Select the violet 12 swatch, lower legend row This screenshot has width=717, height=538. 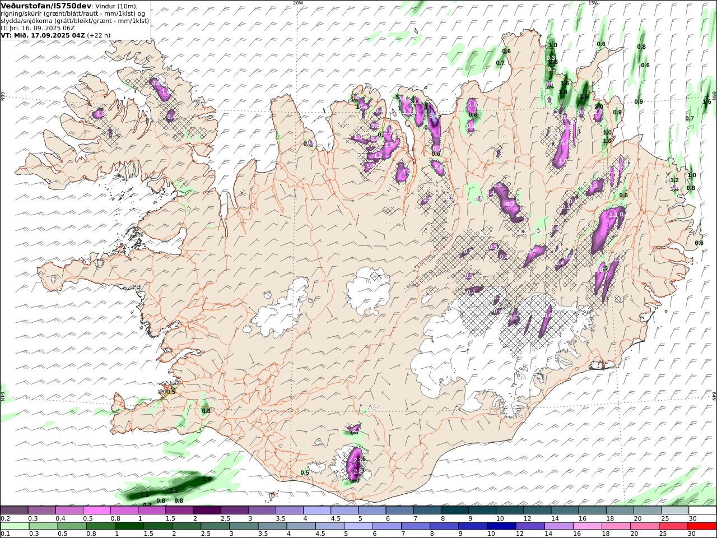pos(530,526)
